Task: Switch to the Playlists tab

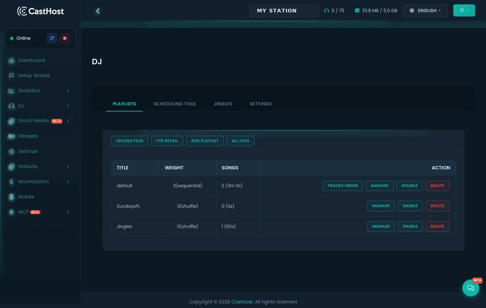Action: [124, 104]
